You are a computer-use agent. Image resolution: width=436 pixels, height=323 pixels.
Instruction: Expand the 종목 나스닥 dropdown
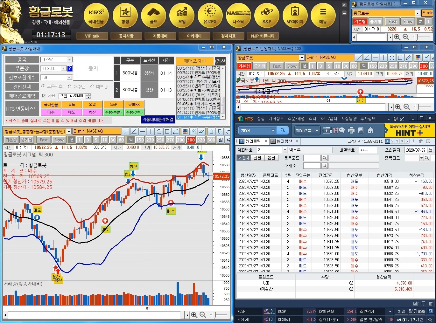click(70, 59)
